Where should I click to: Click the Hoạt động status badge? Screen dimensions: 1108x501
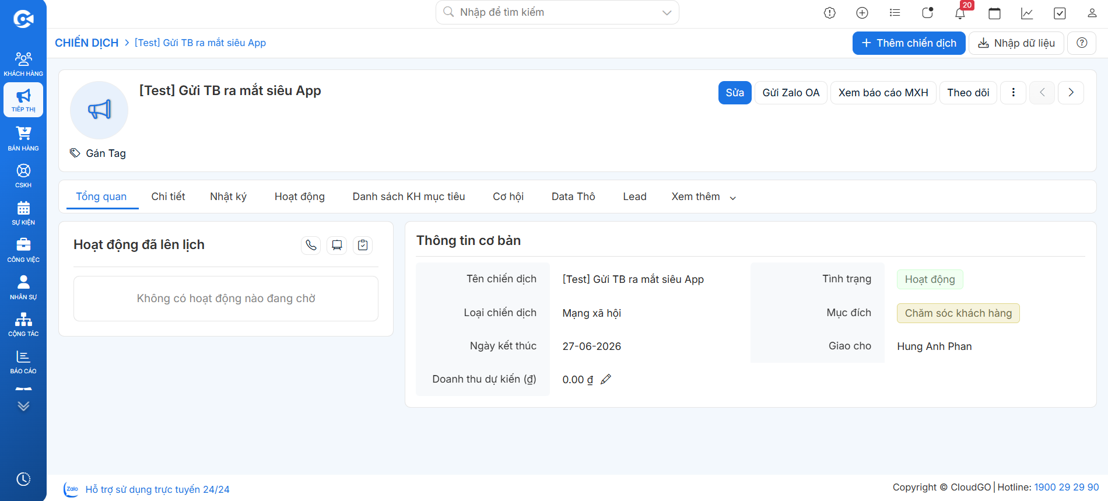(x=930, y=279)
